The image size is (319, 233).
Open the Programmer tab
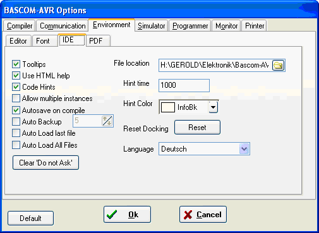pos(190,26)
